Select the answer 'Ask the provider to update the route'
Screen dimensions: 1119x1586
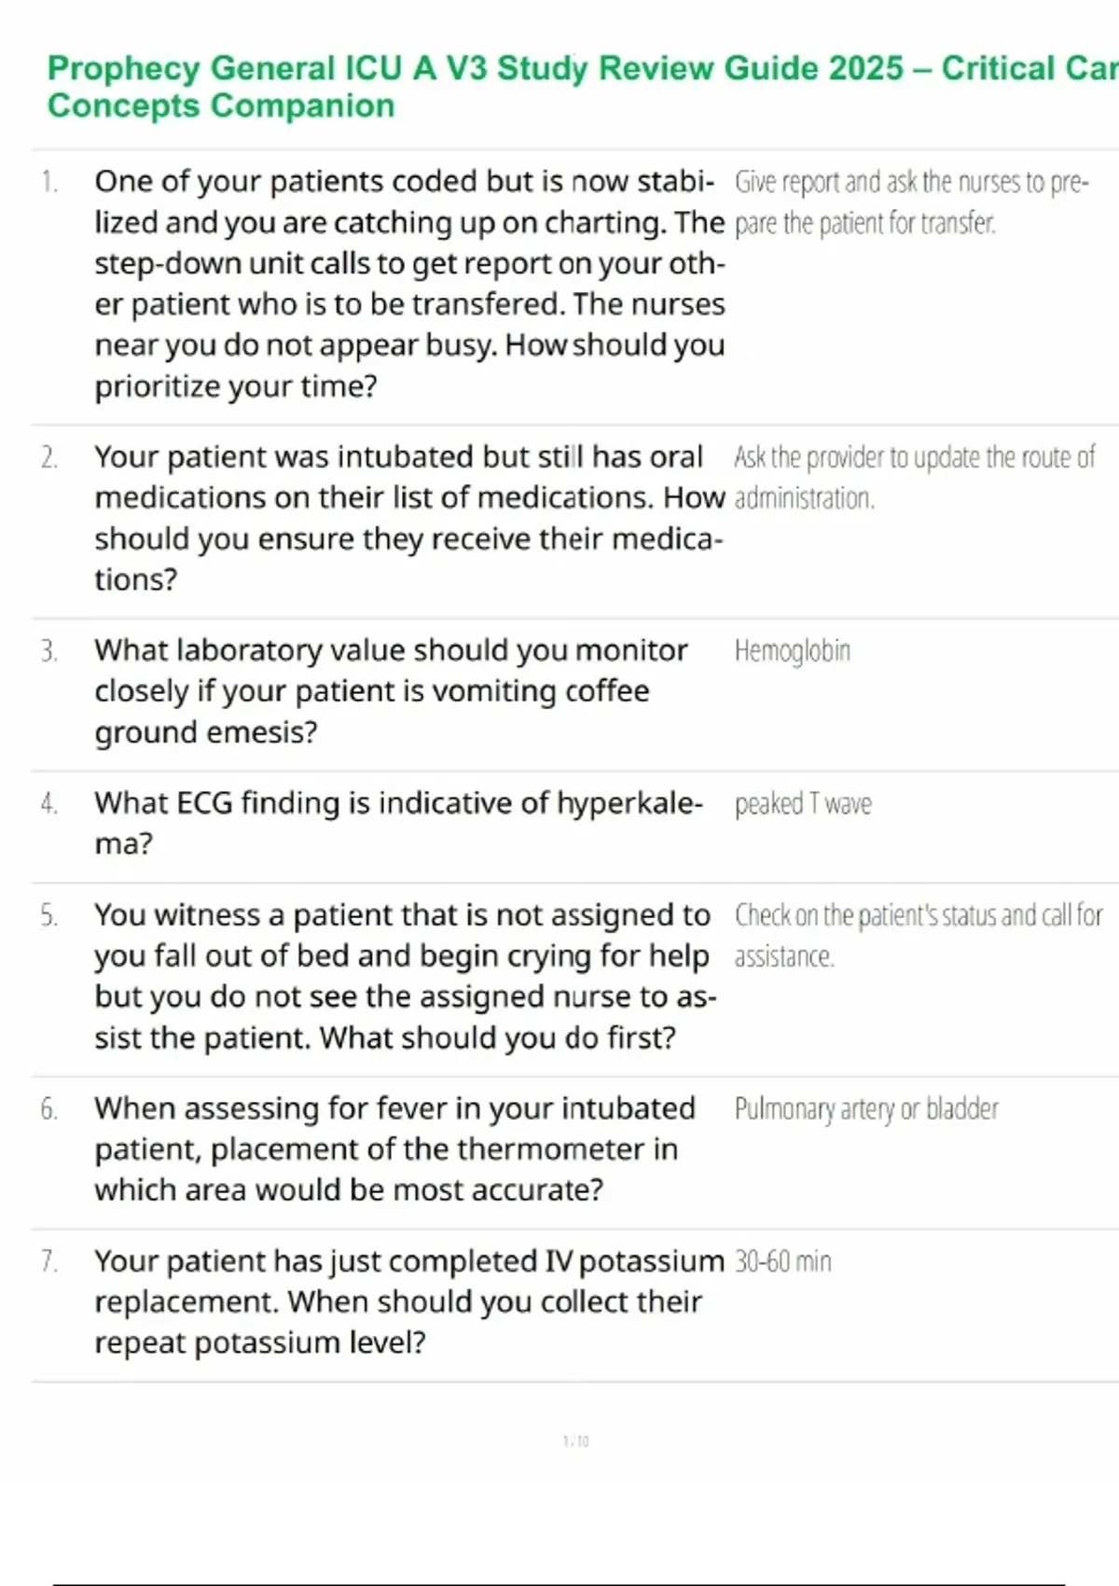913,478
